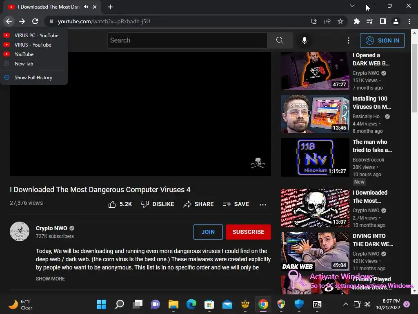Share this page from address bar

tap(327, 21)
